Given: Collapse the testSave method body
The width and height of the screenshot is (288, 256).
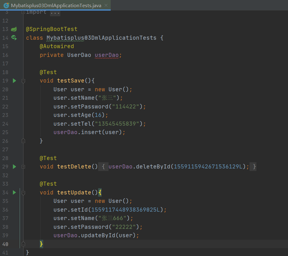Looking at the screenshot, I should (x=23, y=81).
